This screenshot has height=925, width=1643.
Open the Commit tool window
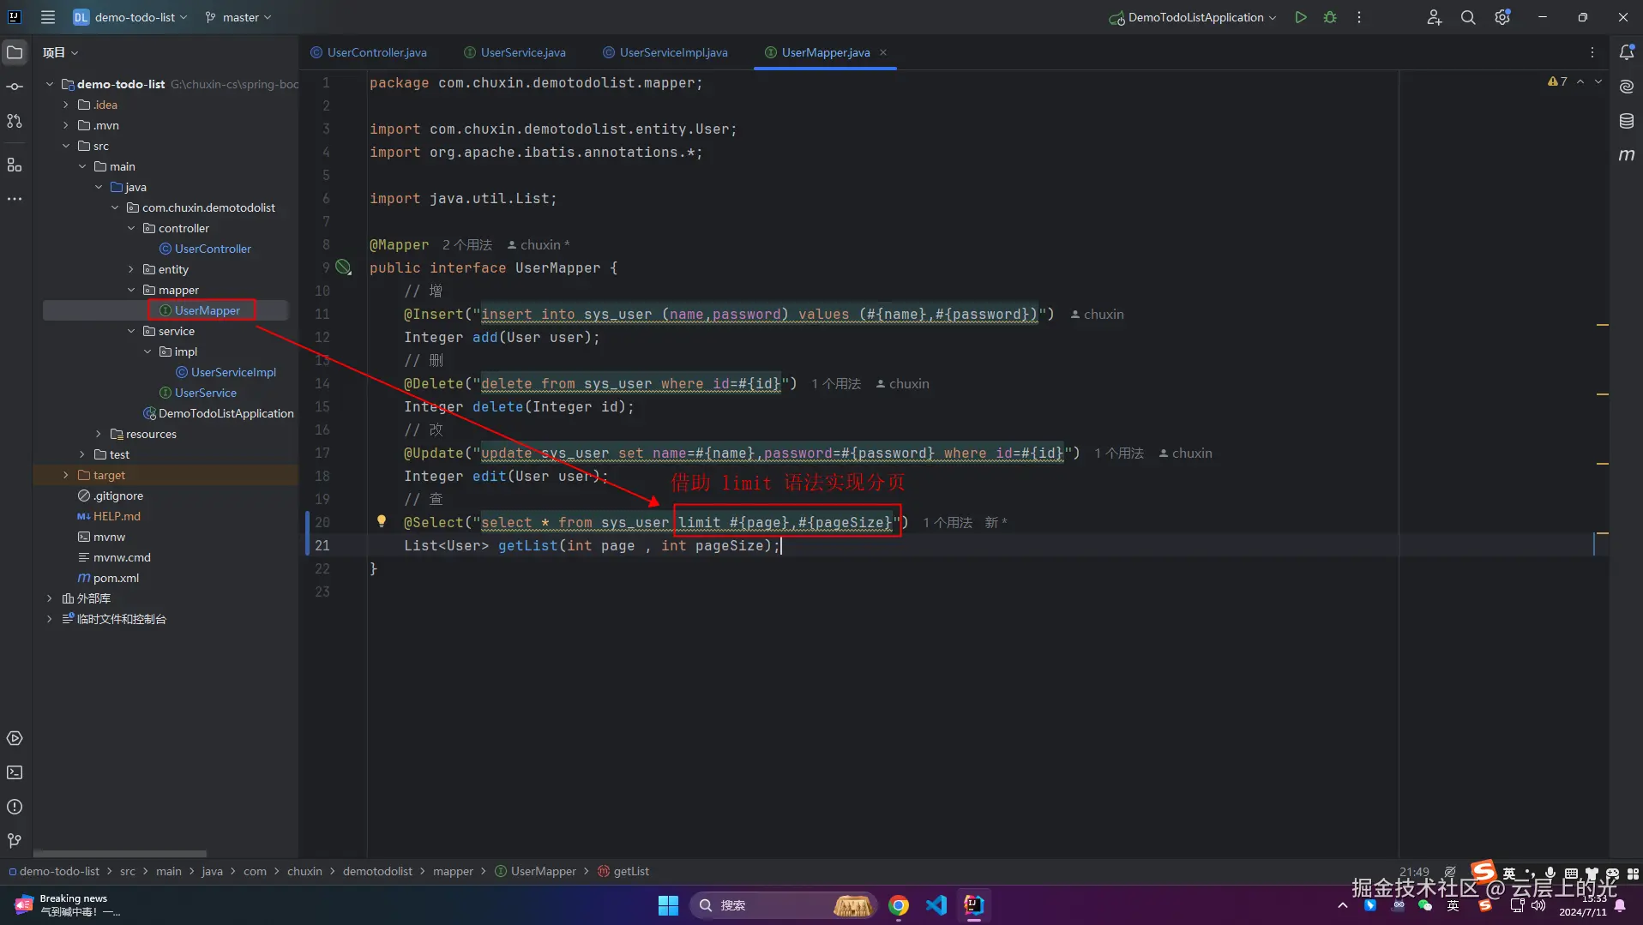15,87
